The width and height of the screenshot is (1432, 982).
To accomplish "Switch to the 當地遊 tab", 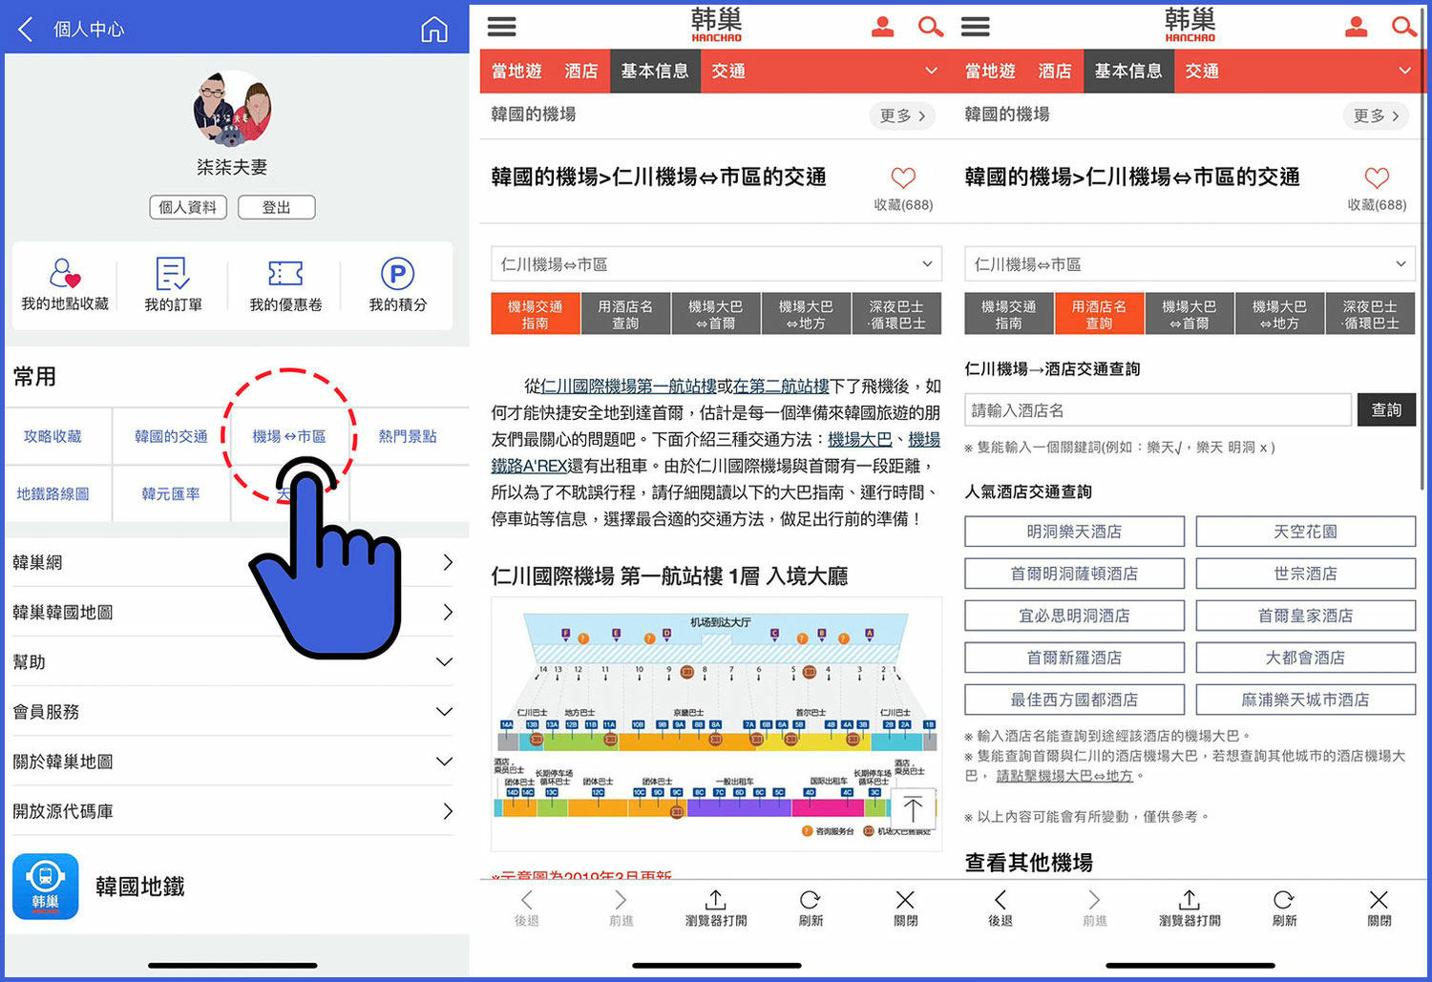I will click(x=516, y=71).
